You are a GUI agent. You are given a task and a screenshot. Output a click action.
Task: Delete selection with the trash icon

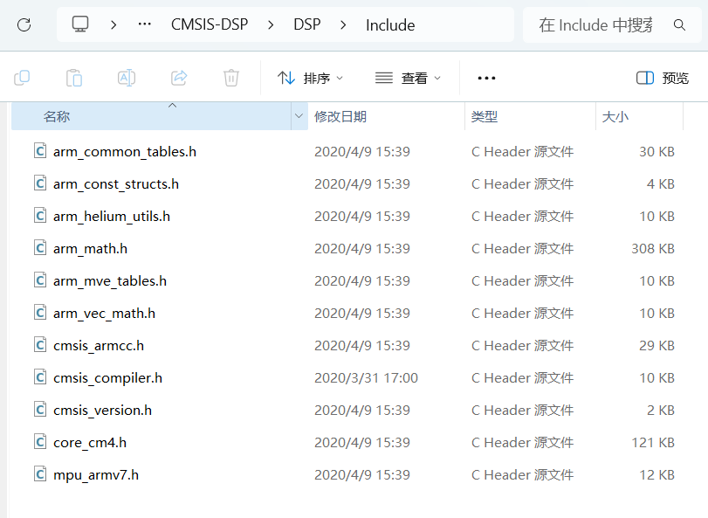coord(230,78)
